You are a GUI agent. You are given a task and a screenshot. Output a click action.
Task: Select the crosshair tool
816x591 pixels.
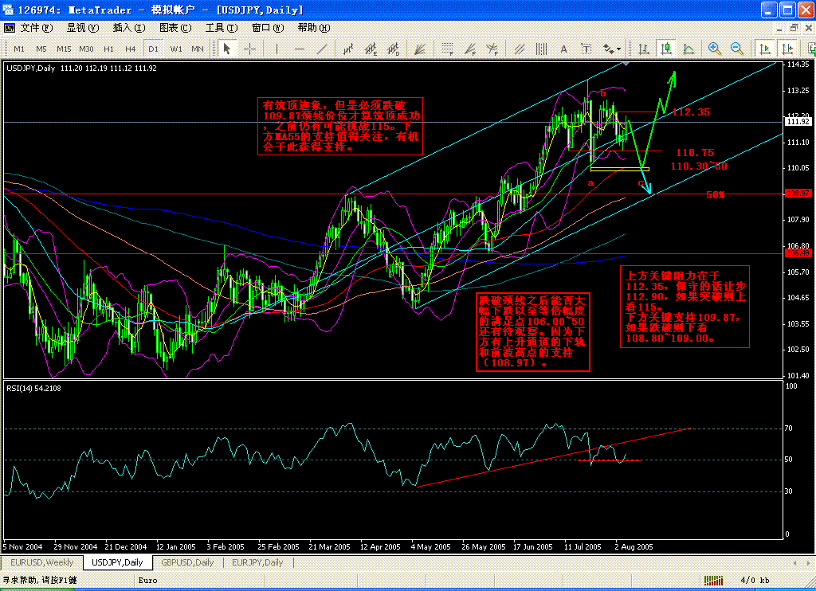click(249, 49)
